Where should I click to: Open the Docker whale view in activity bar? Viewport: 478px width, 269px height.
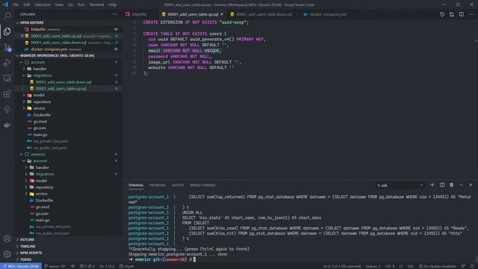tap(7, 125)
